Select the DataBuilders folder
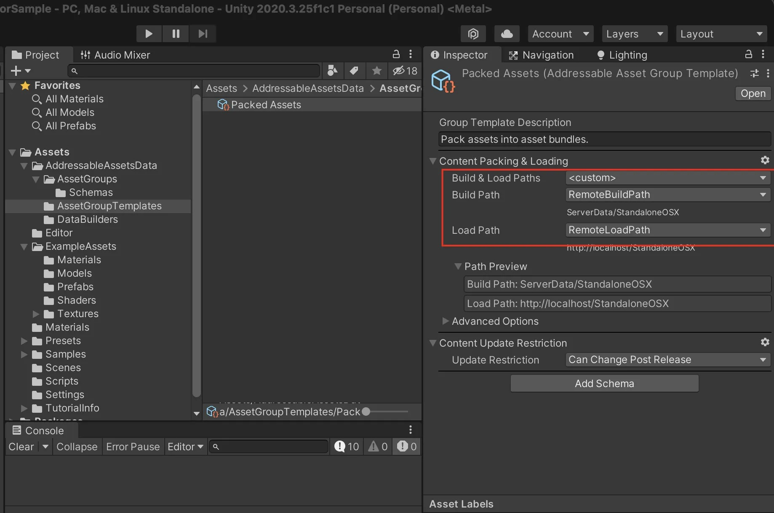 click(87, 219)
